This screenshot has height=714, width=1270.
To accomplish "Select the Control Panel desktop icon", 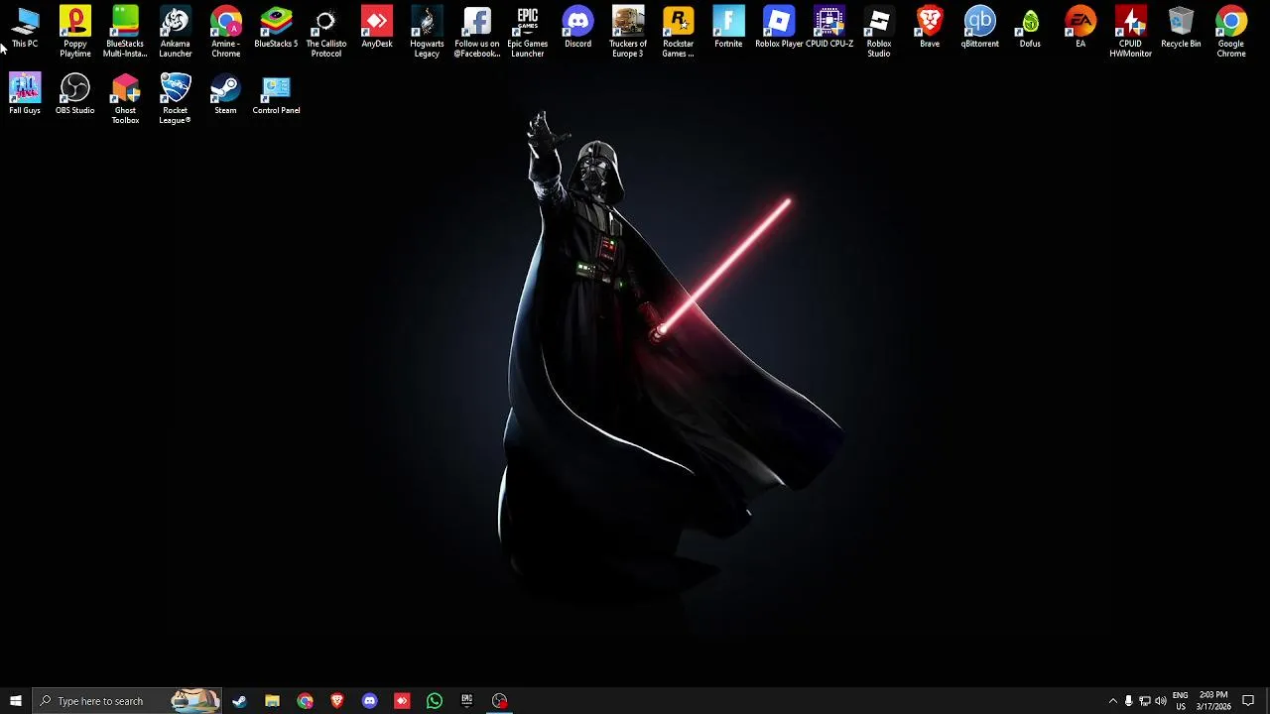I will click(x=276, y=94).
